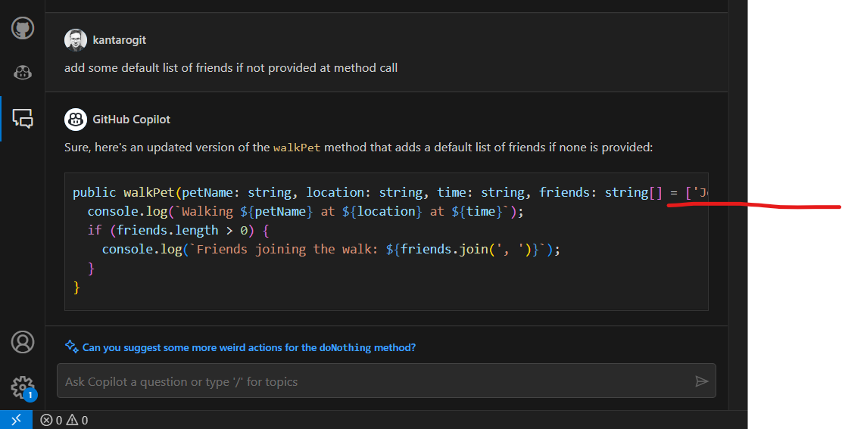842x429 pixels.
Task: Show problems from errors count in status bar
Action: coord(51,420)
